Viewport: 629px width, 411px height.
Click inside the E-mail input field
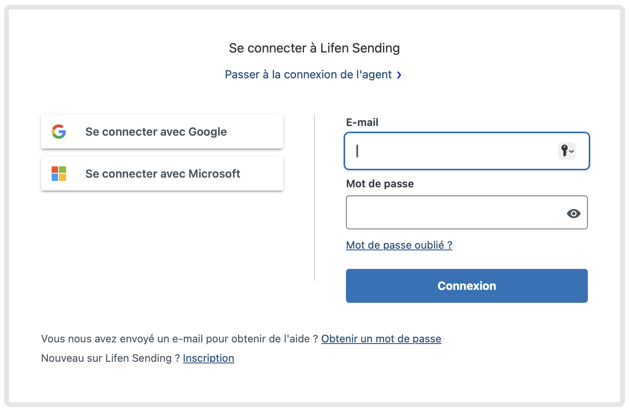tap(444, 151)
